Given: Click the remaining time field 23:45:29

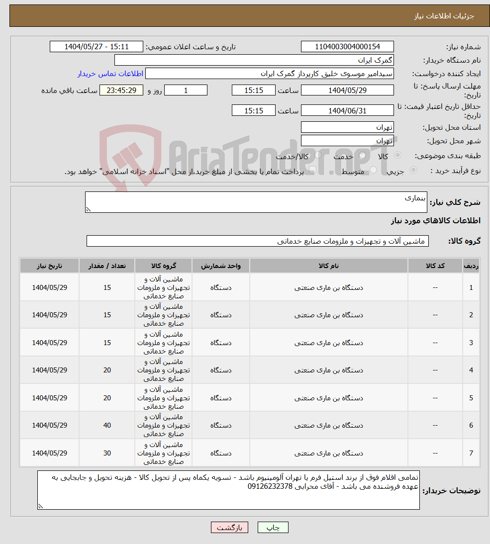Looking at the screenshot, I should (121, 90).
